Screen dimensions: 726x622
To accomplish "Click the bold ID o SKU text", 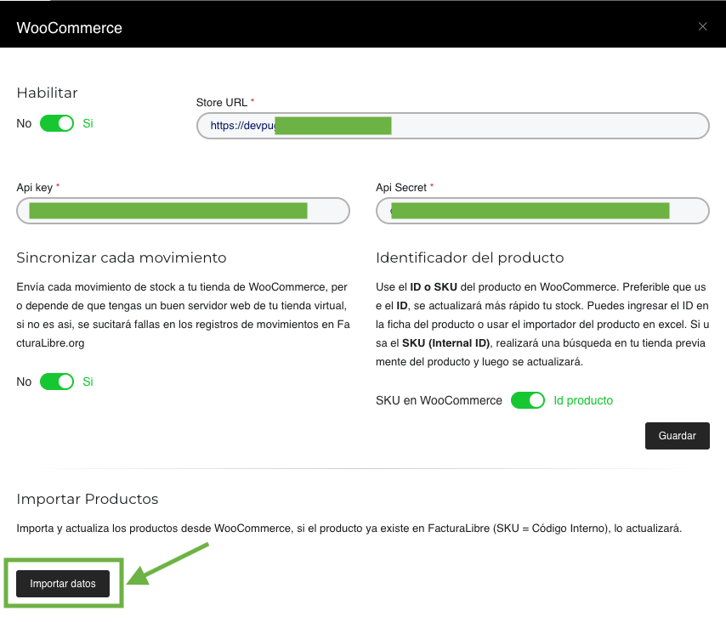I will click(x=434, y=287).
